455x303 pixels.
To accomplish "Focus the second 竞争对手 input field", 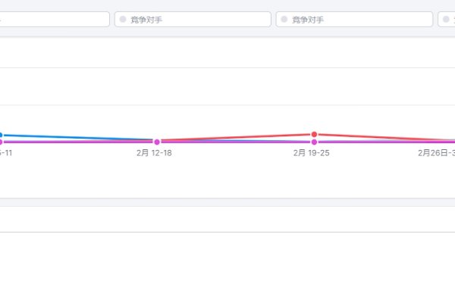I will [x=356, y=20].
